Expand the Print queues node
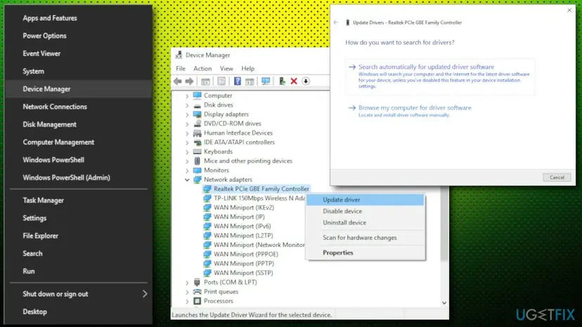The image size is (582, 327). (187, 292)
